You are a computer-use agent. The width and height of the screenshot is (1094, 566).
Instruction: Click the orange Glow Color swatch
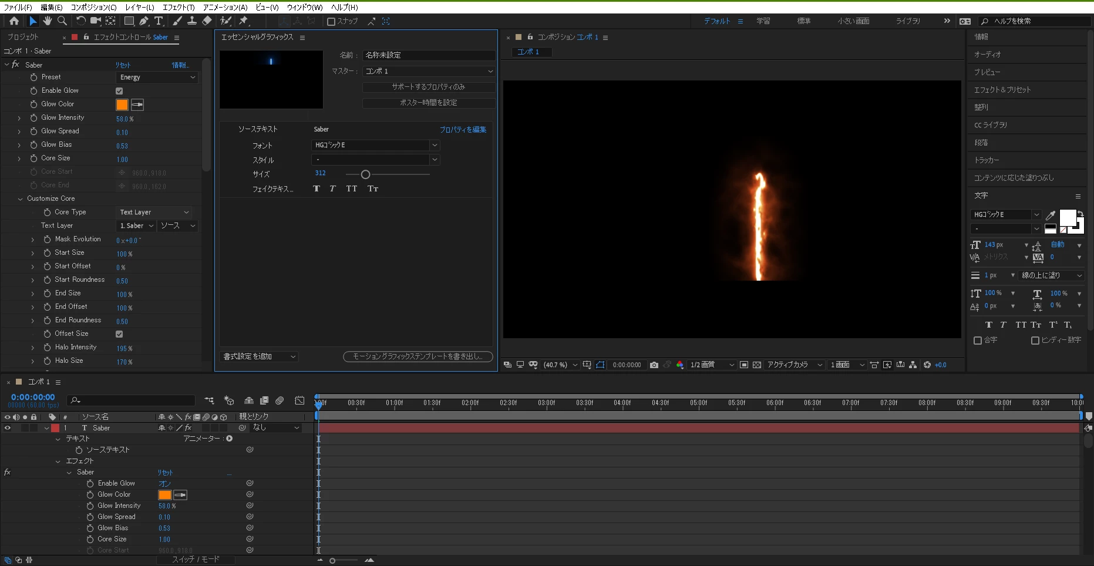click(x=122, y=105)
